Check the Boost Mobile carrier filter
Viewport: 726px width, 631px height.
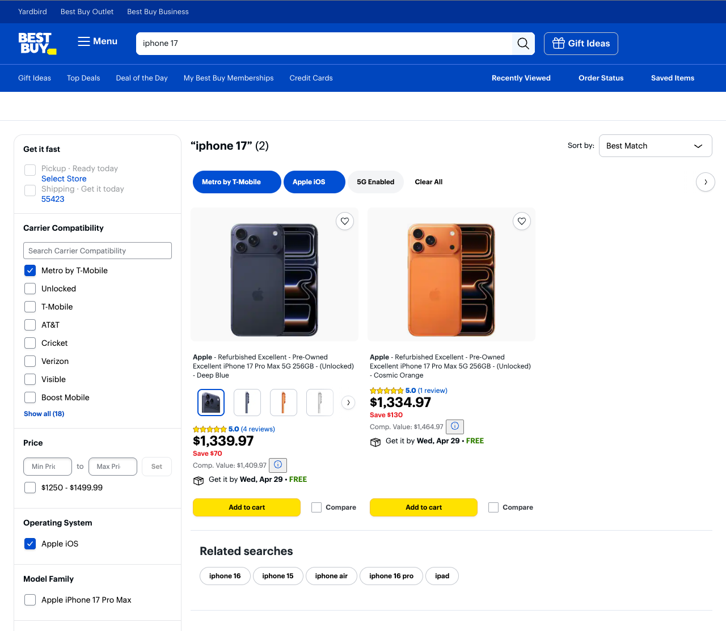[30, 397]
